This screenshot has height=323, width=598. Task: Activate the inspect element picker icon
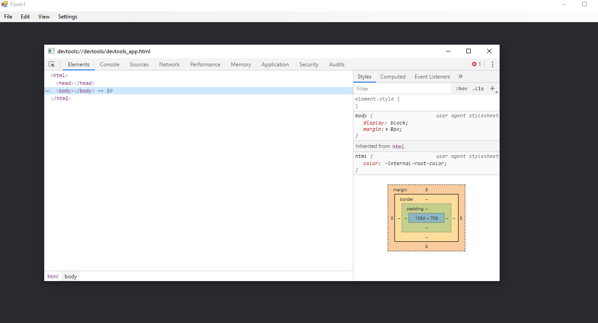pyautogui.click(x=52, y=65)
